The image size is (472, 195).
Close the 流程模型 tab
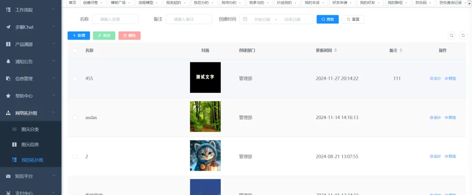157,3
